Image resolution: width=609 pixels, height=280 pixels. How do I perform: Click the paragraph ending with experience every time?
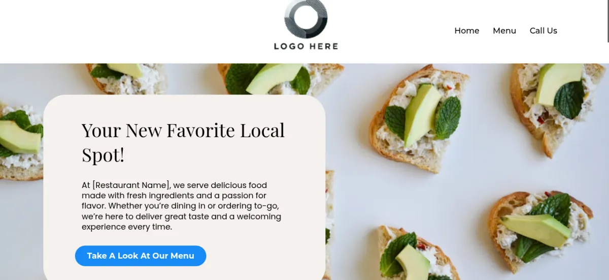182,206
